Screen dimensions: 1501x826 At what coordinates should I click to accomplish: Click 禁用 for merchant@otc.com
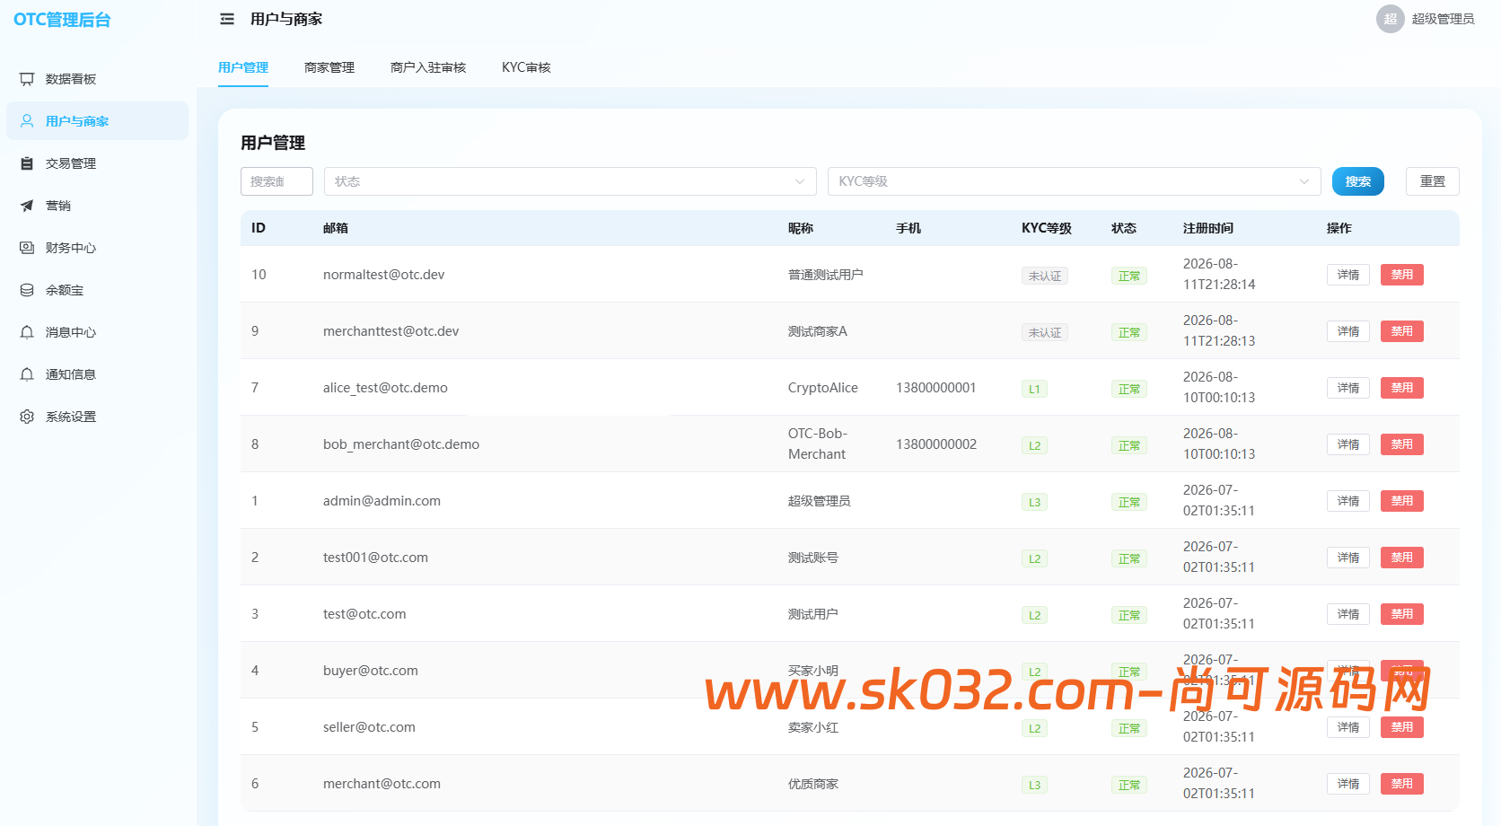coord(1402,784)
